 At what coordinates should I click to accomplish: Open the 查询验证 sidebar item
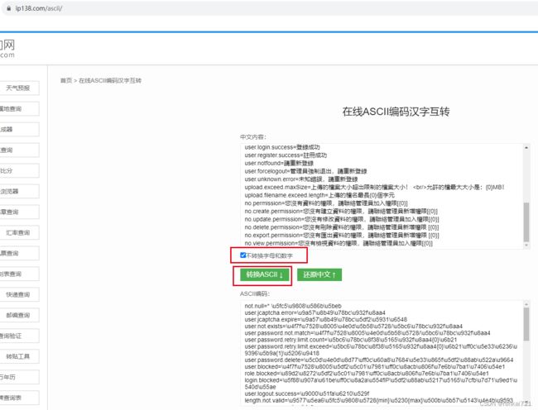click(x=20, y=336)
